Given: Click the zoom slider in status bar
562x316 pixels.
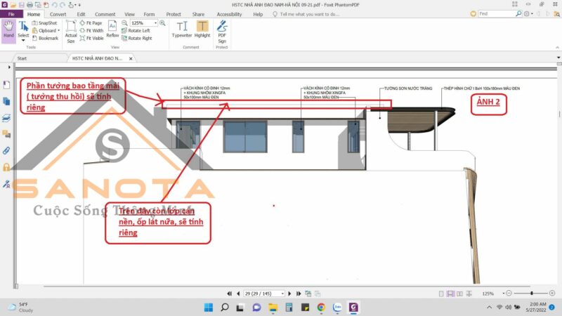Looking at the screenshot, I should [x=532, y=293].
